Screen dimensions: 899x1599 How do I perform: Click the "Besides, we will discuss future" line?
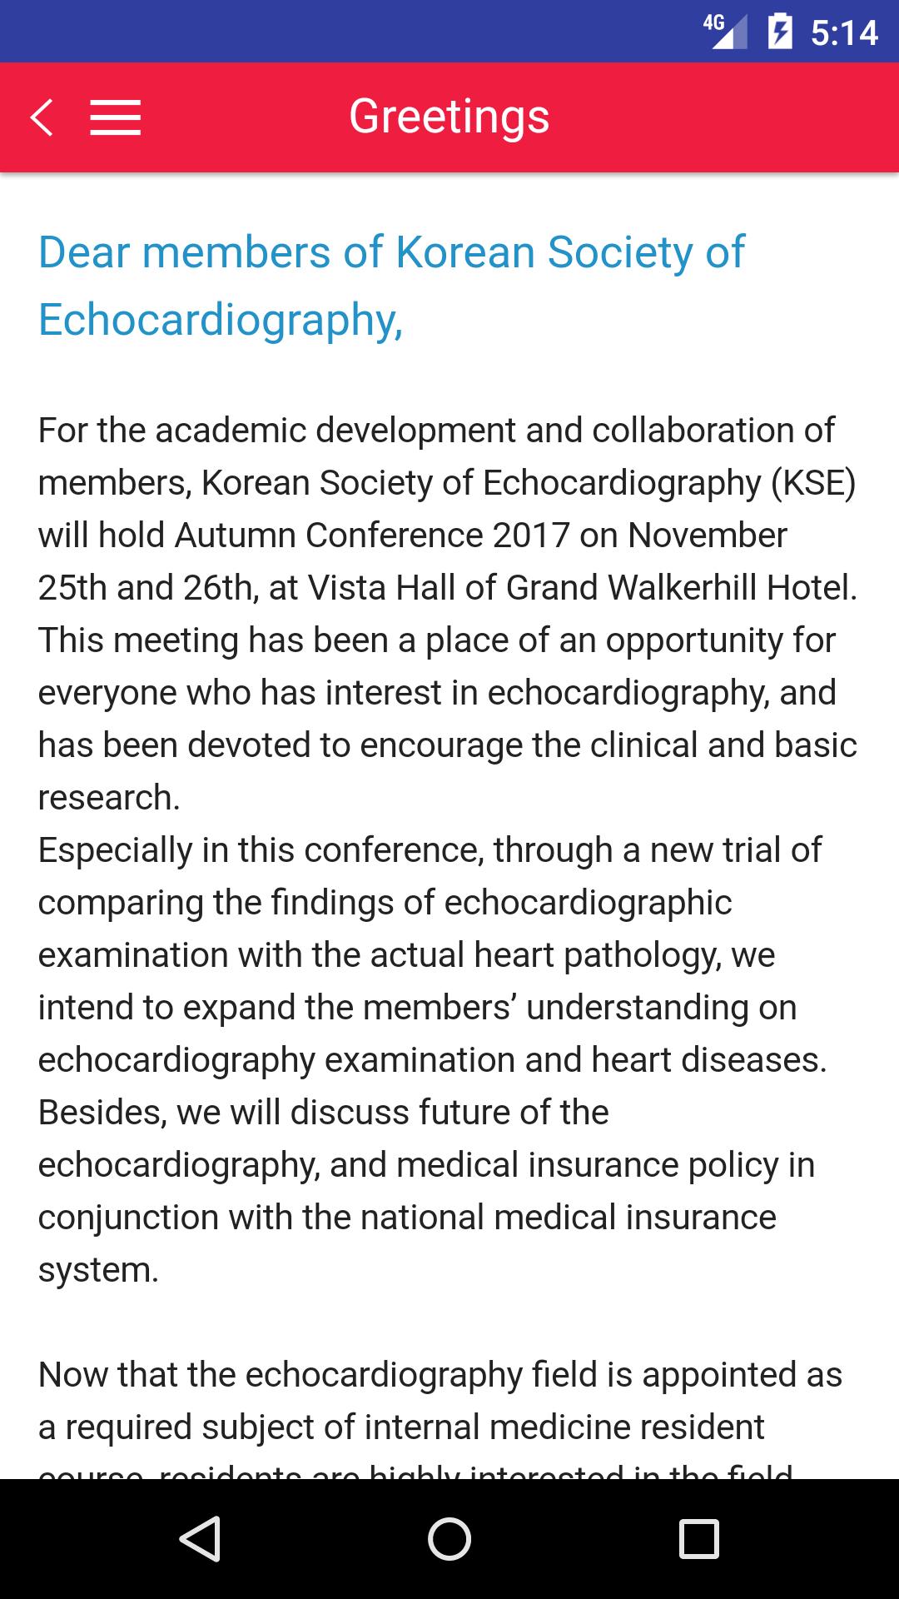tap(324, 1113)
